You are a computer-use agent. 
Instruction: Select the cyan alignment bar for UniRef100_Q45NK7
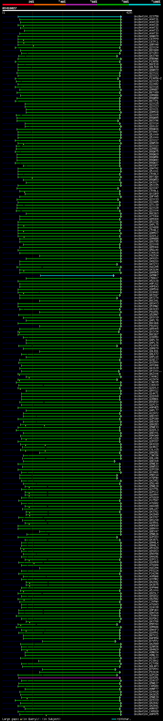coord(77,276)
